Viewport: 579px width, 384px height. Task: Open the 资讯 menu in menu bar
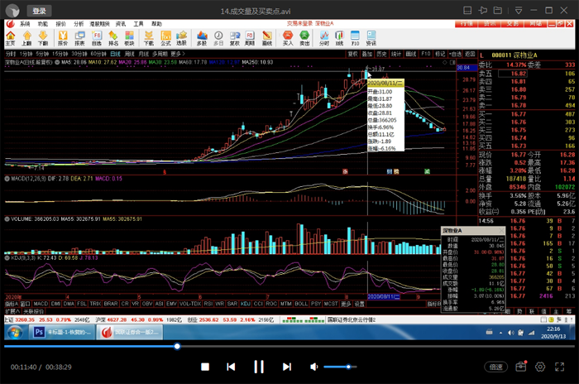(121, 24)
